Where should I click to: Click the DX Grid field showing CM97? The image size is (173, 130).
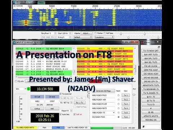point(52,101)
